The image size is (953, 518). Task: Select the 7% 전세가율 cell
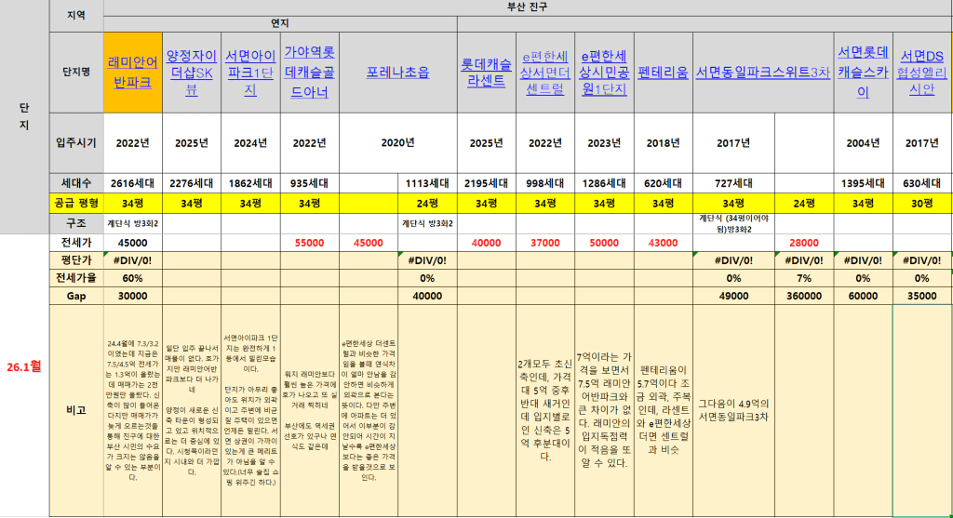(804, 277)
